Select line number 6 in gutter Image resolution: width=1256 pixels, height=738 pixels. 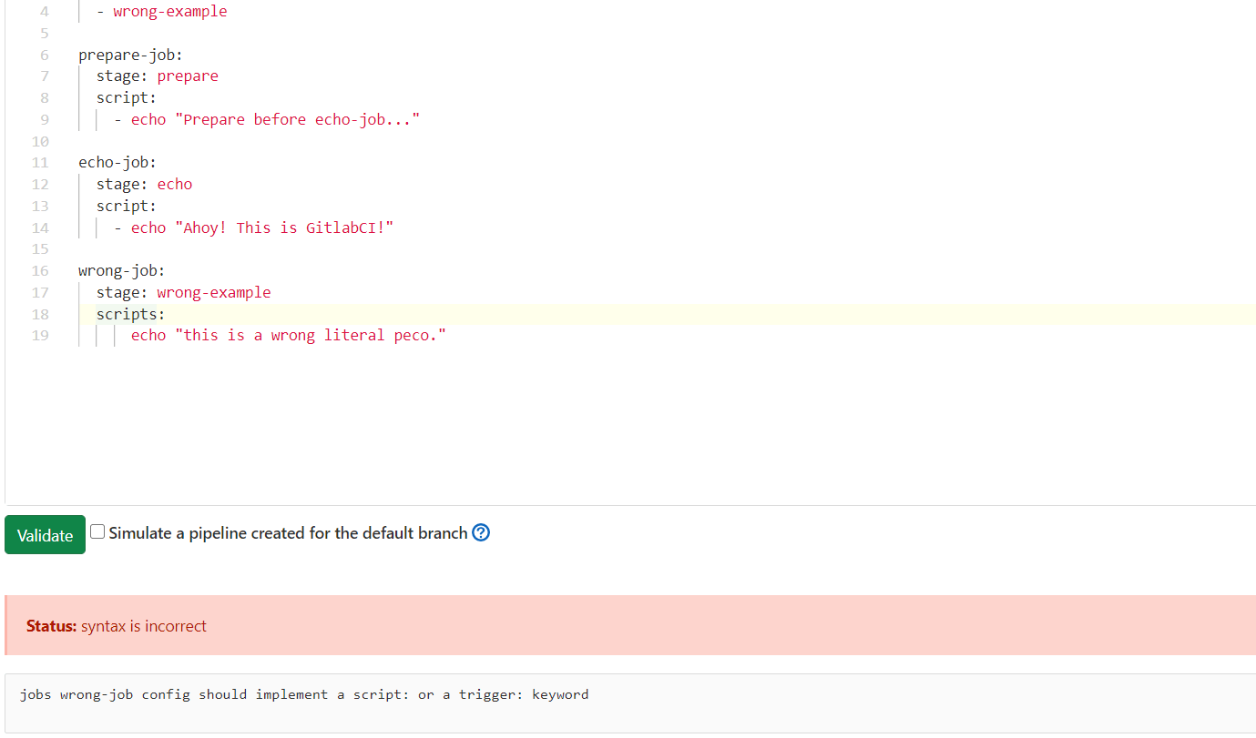44,55
